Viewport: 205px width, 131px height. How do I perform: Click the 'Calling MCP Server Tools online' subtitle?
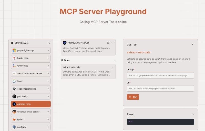point(103,22)
